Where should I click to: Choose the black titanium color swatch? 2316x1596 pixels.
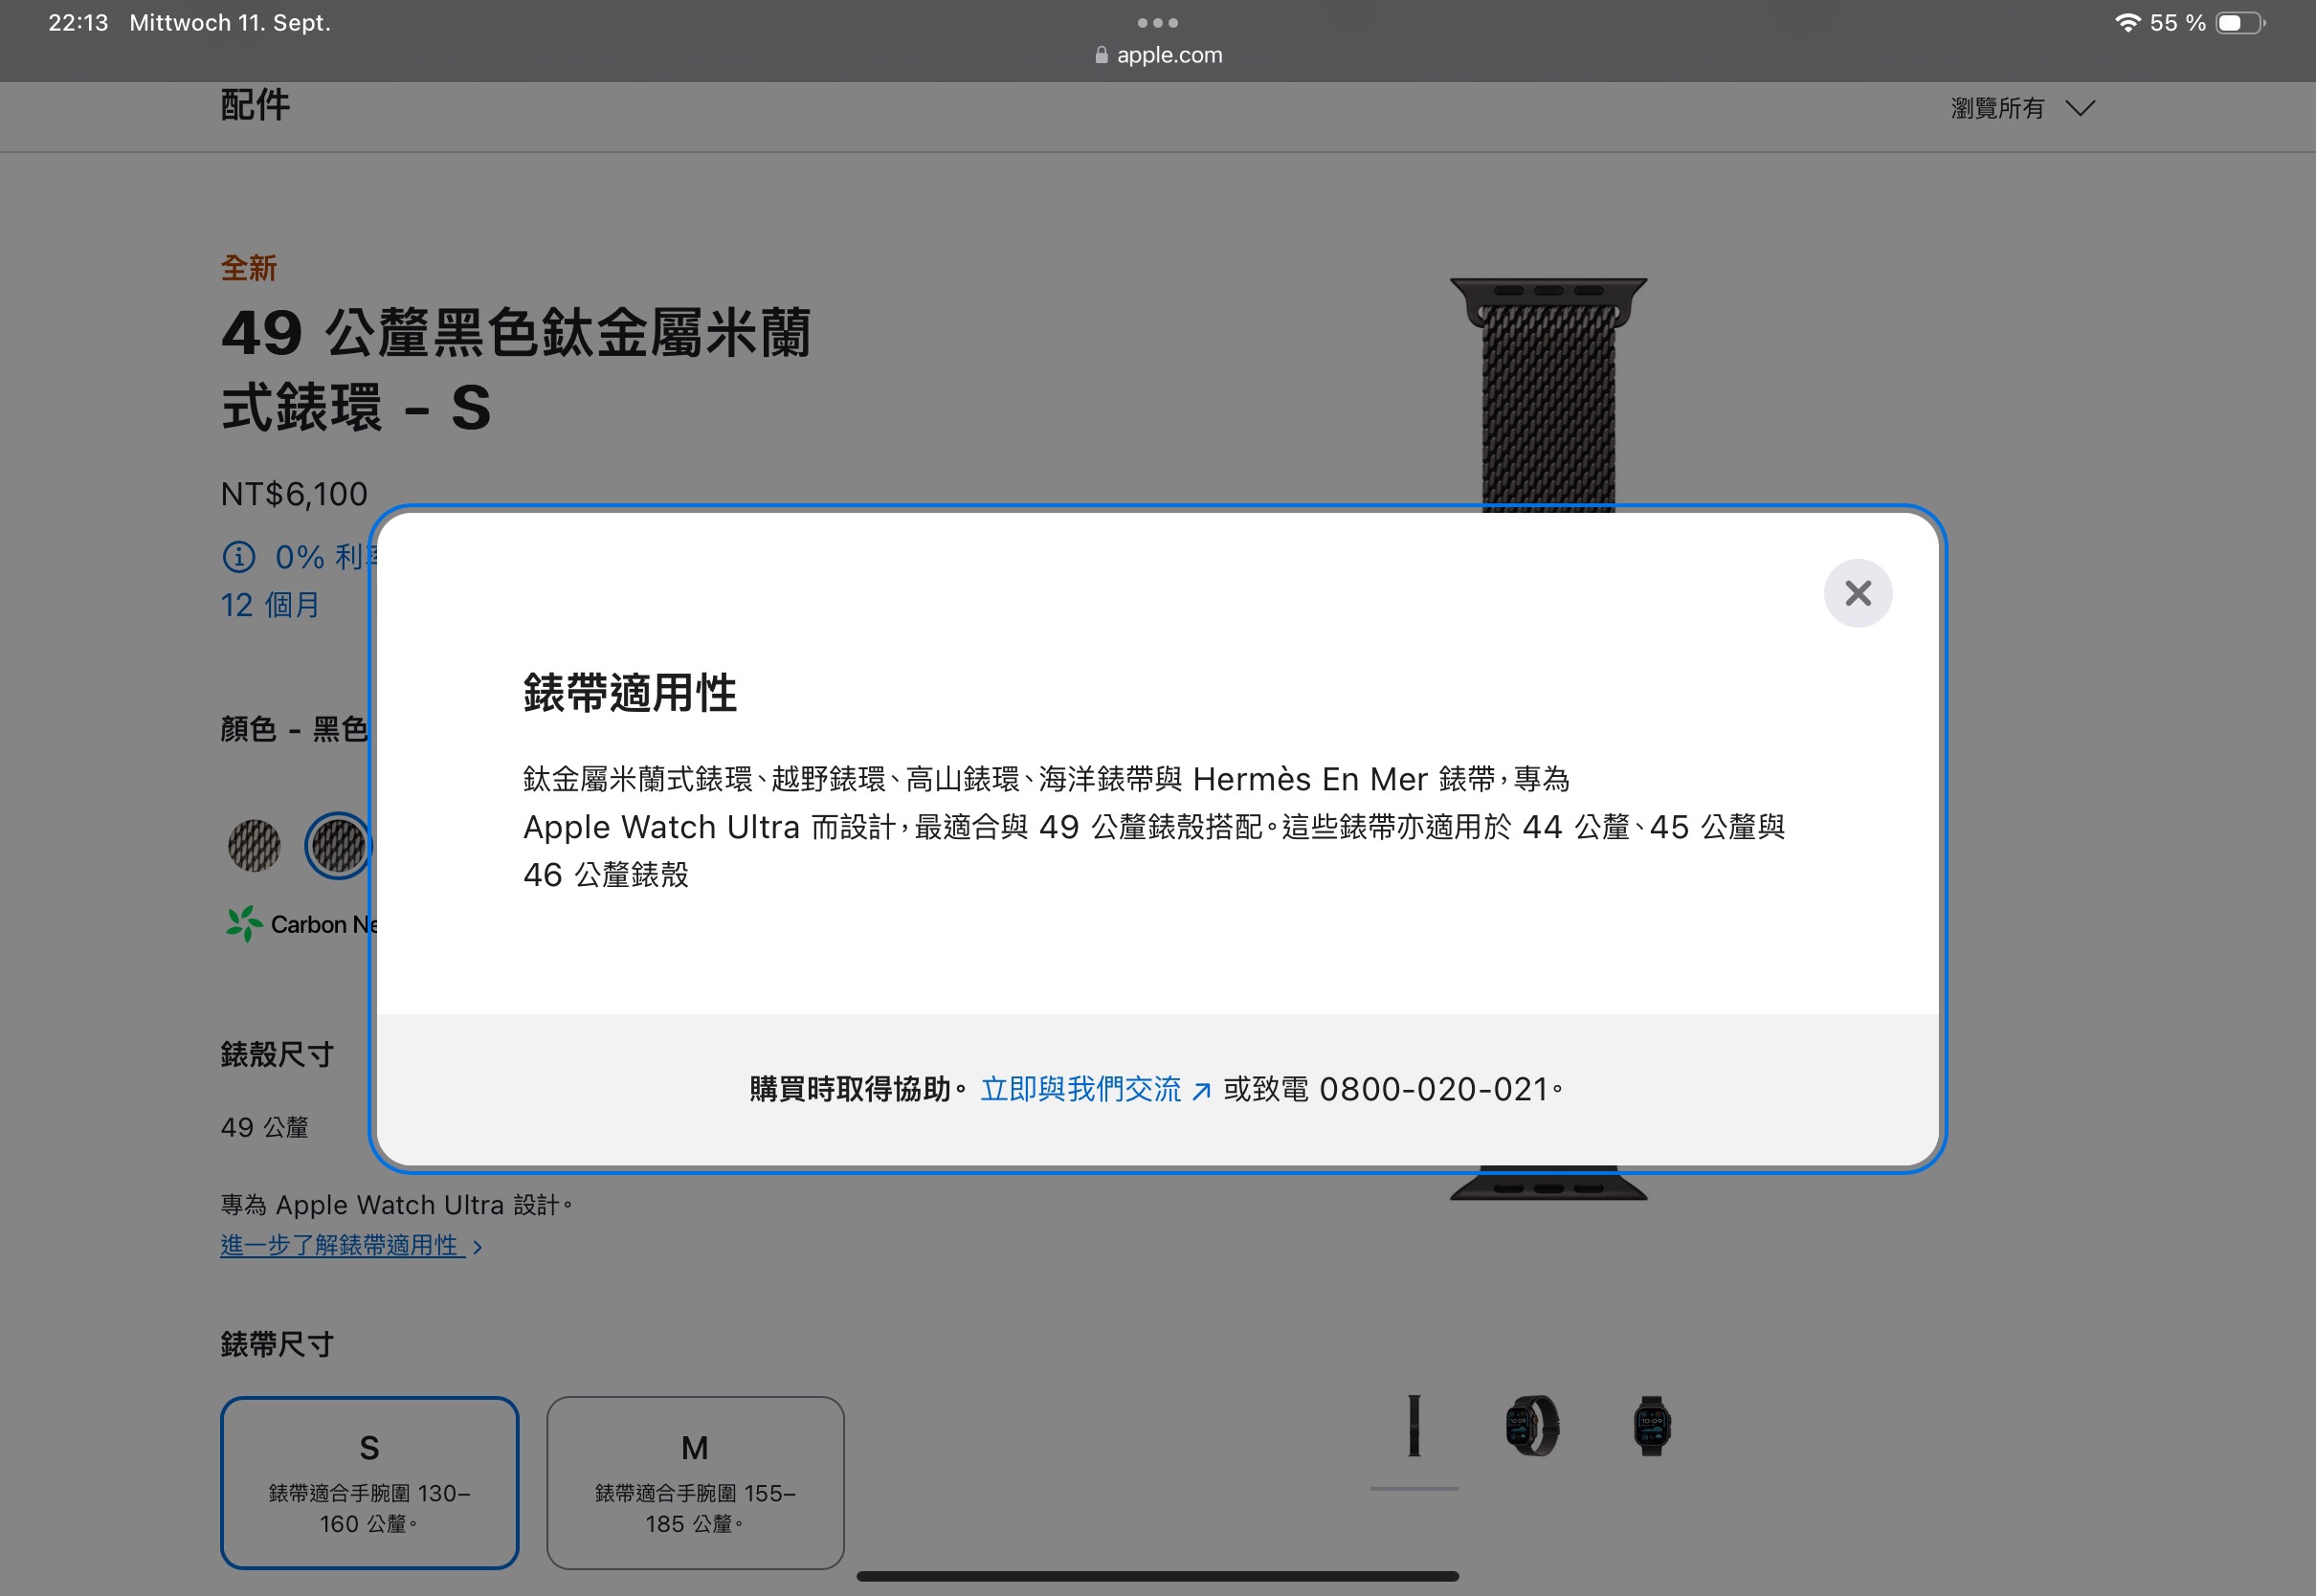[338, 846]
